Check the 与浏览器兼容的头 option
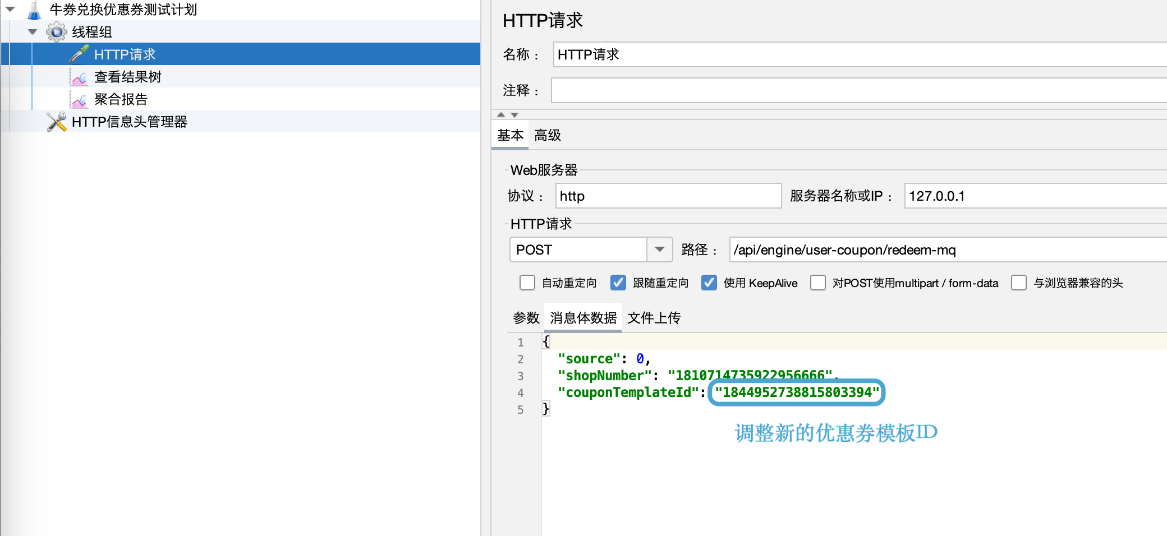1167x536 pixels. click(1018, 283)
